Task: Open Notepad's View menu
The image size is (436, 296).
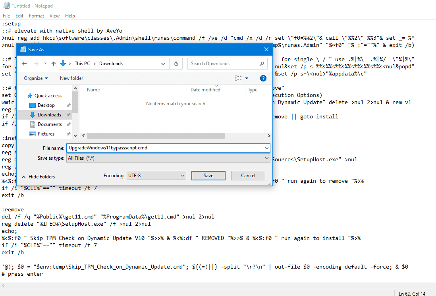Action: pos(54,15)
